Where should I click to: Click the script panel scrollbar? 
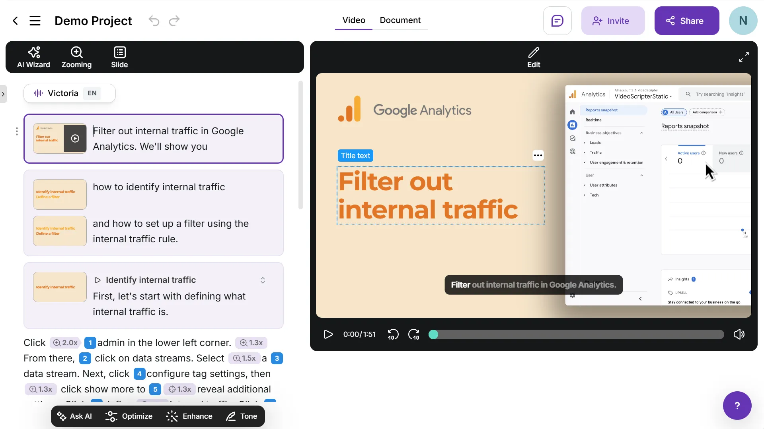(300, 145)
